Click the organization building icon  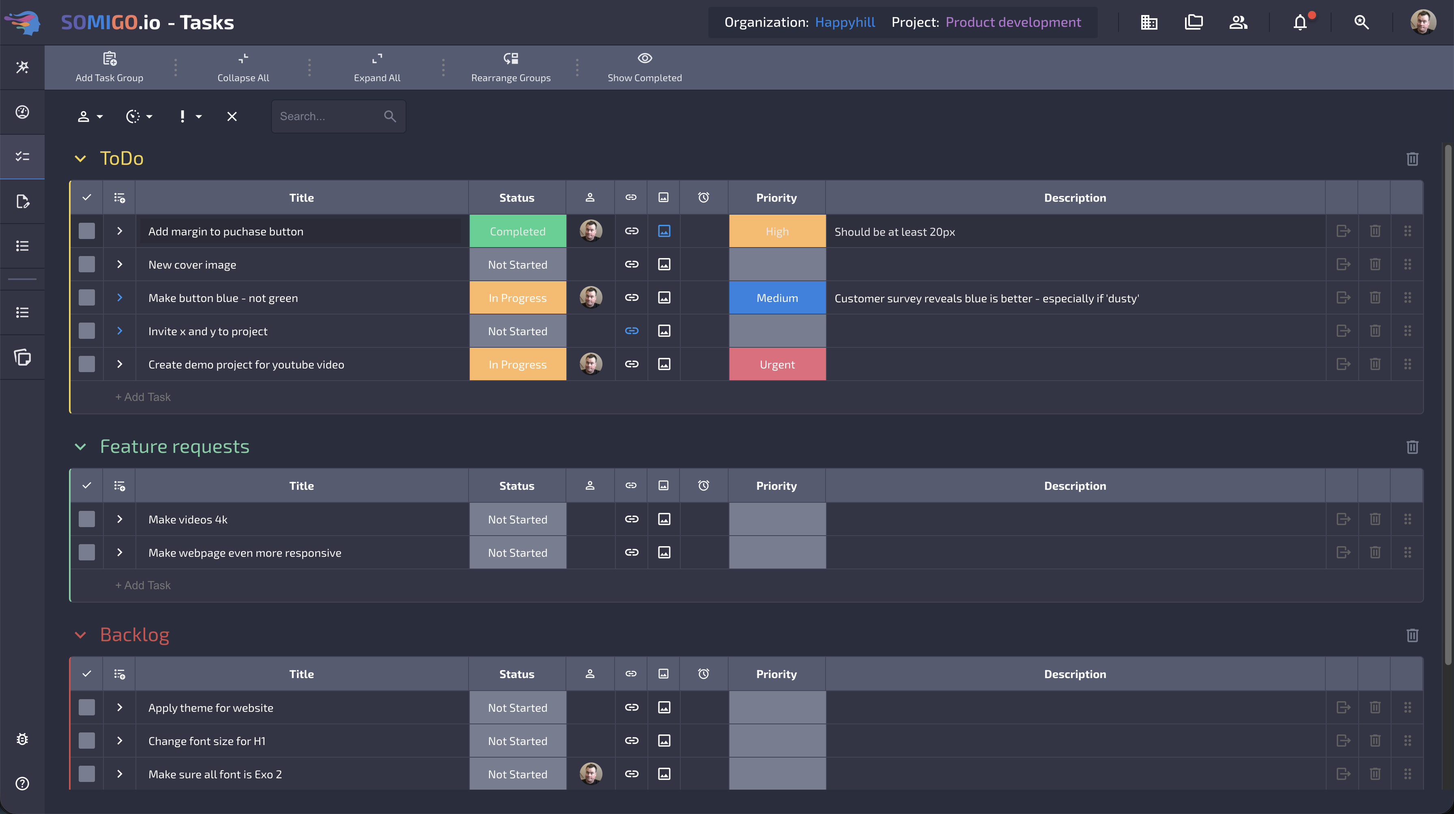[1149, 23]
